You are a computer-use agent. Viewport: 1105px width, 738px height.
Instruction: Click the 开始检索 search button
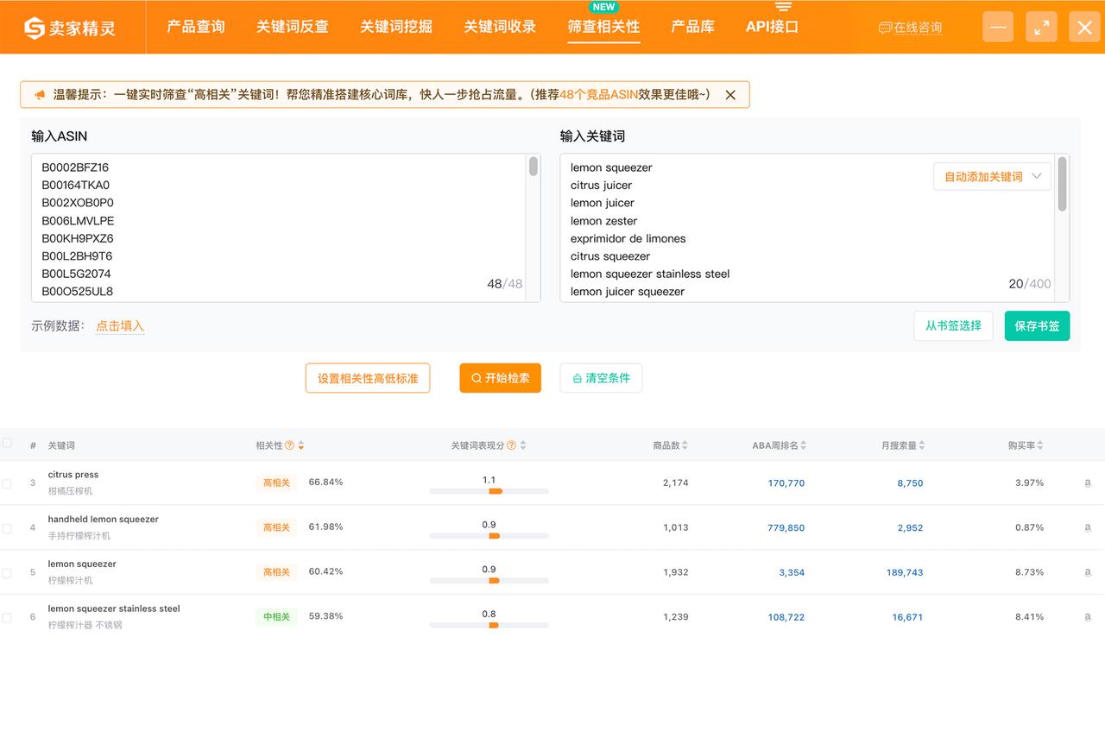[500, 378]
